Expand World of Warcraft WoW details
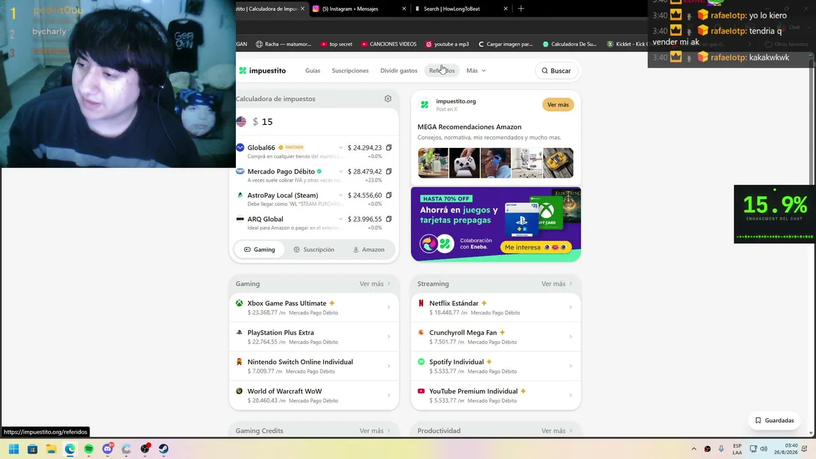Viewport: 816px width, 459px height. (389, 395)
